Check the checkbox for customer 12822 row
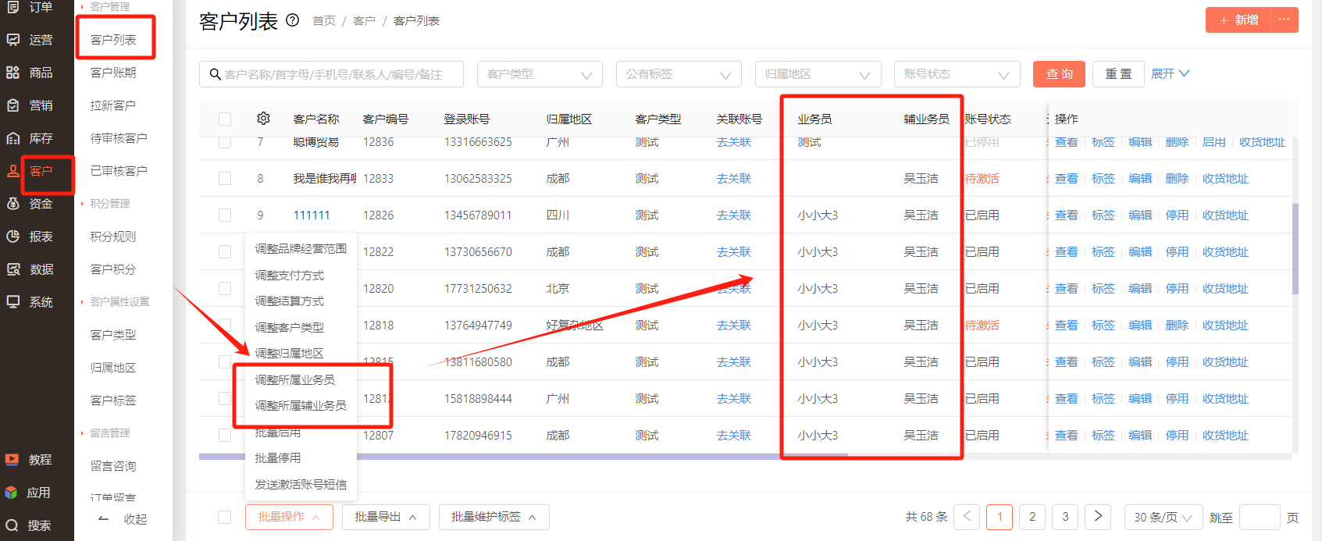Screen dimensions: 1322x541 click(225, 252)
